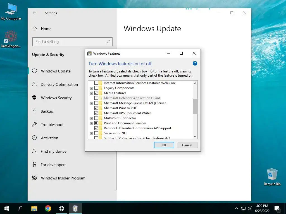
Task: Open the Find my device page
Action: pos(53,151)
